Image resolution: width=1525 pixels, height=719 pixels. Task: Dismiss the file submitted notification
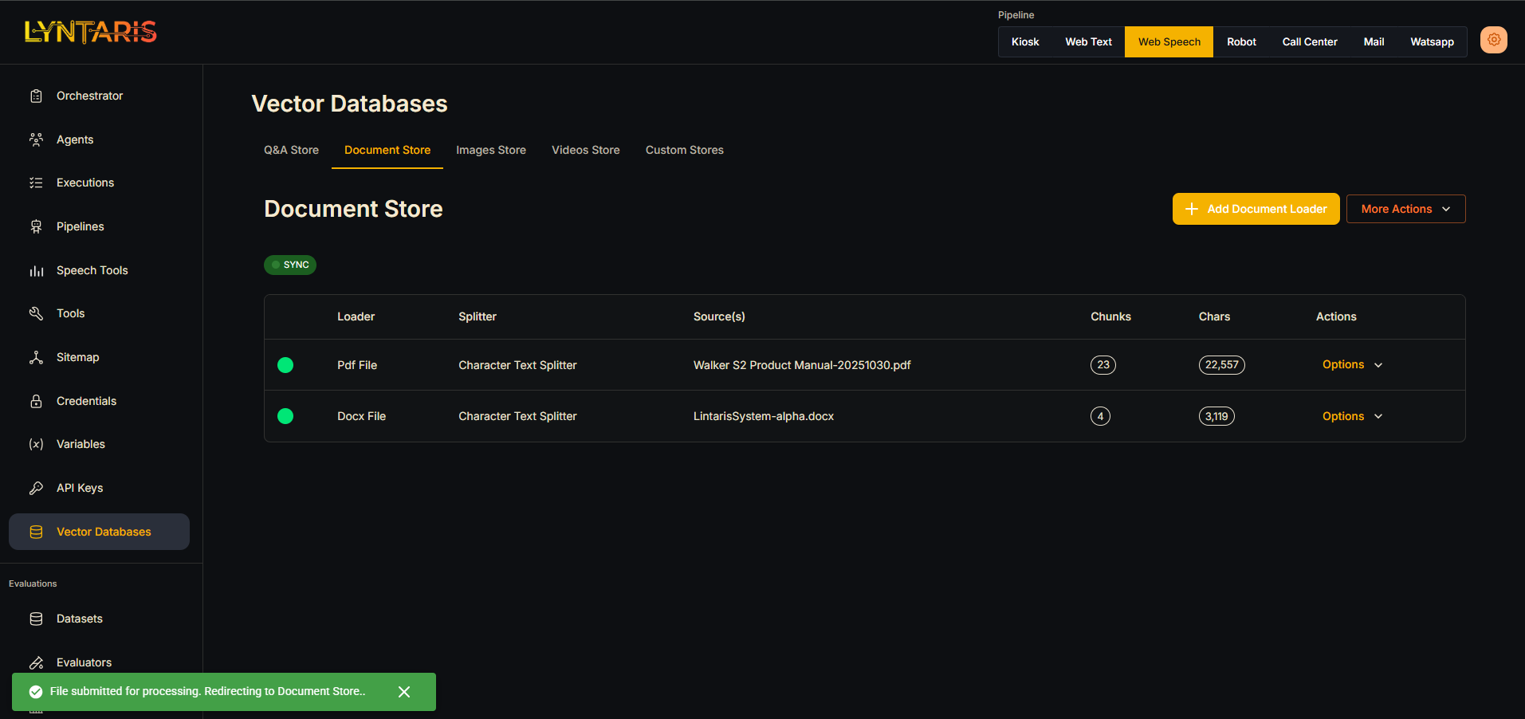404,692
